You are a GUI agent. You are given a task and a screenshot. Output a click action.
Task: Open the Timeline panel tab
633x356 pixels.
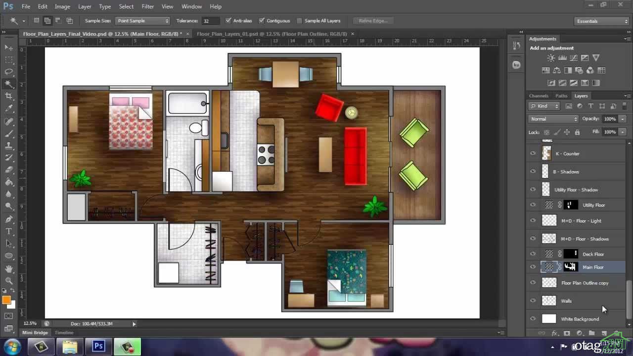coord(64,333)
